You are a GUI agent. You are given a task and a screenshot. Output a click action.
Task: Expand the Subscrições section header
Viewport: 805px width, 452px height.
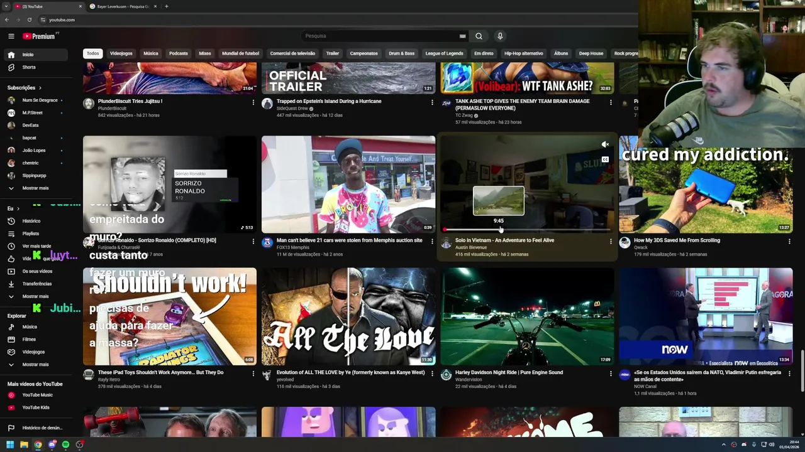[x=25, y=88]
